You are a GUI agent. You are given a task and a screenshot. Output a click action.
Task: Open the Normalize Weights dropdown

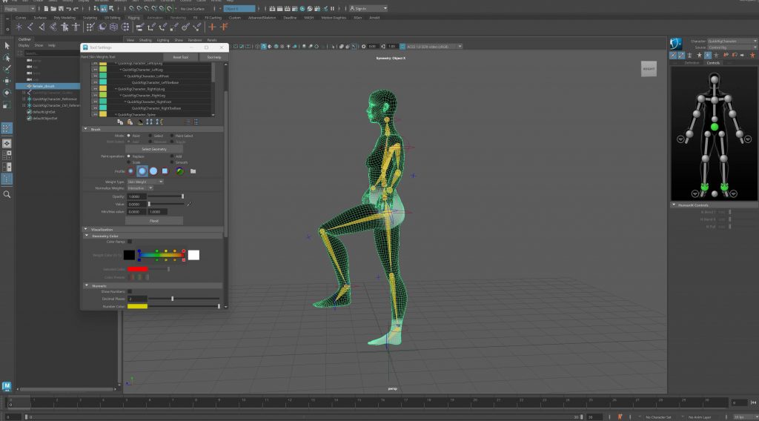[x=139, y=188]
